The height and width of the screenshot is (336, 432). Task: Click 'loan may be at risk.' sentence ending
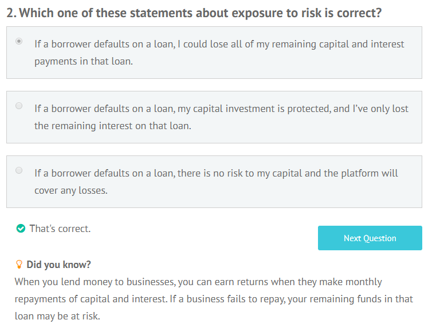(x=57, y=316)
